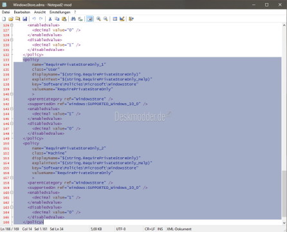
Task: Open the Bearbeiten menu
Action: point(22,12)
